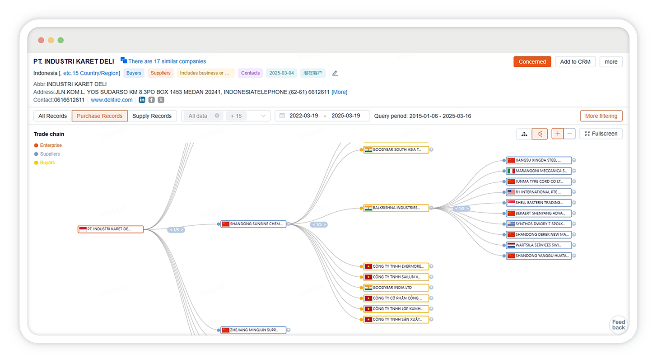Image resolution: width=657 pixels, height=363 pixels.
Task: Click the Buyers tag
Action: [134, 73]
